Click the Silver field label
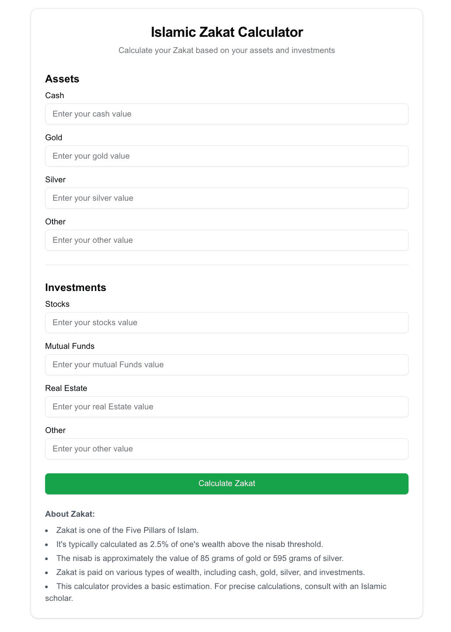Screen dimensions: 451x632 pos(55,180)
